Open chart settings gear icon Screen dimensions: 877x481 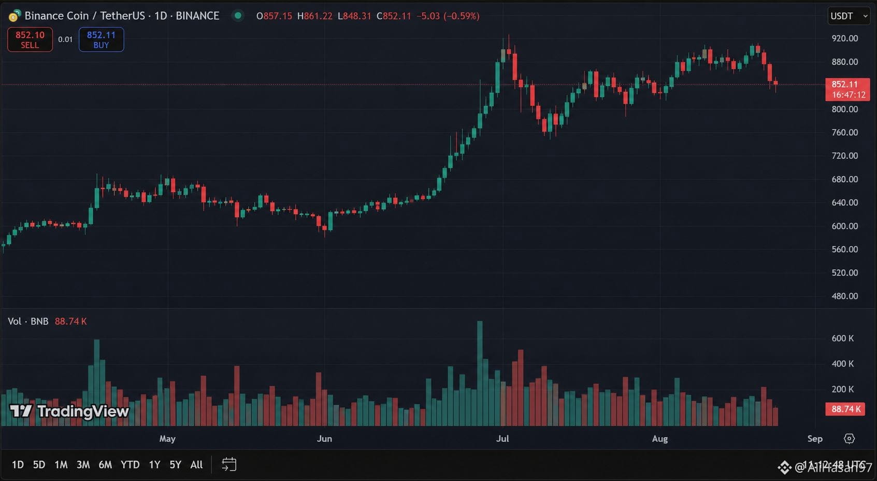(849, 439)
